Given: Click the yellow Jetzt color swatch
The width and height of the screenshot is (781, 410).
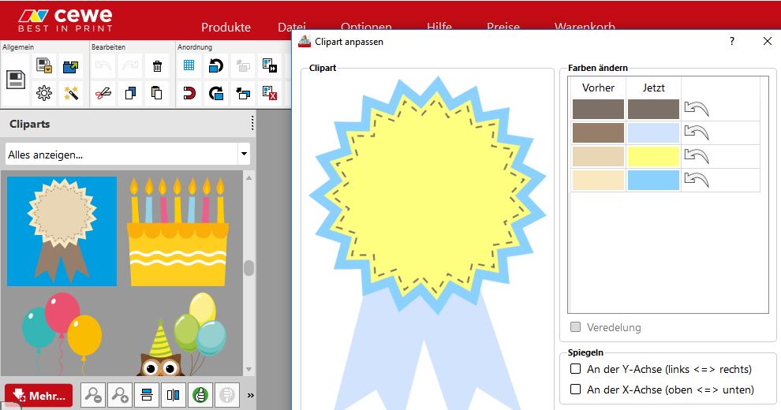Looking at the screenshot, I should click(653, 156).
